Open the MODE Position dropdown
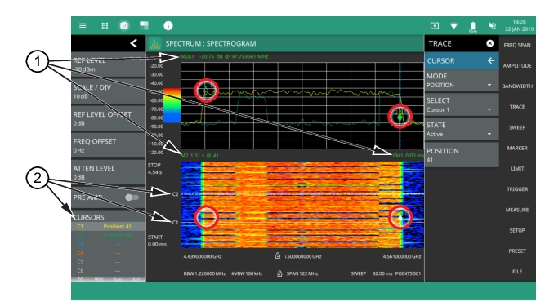554x306 pixels. pos(462,81)
